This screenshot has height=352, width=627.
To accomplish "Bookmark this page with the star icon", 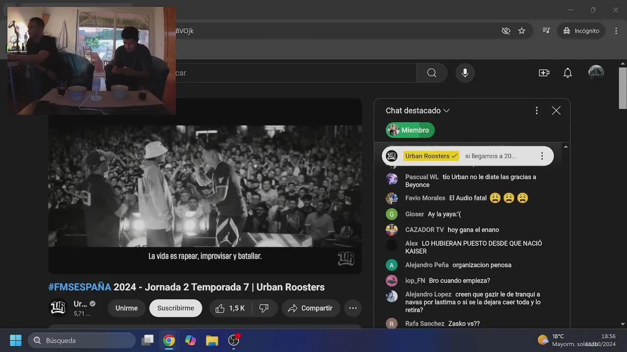I will [x=522, y=31].
